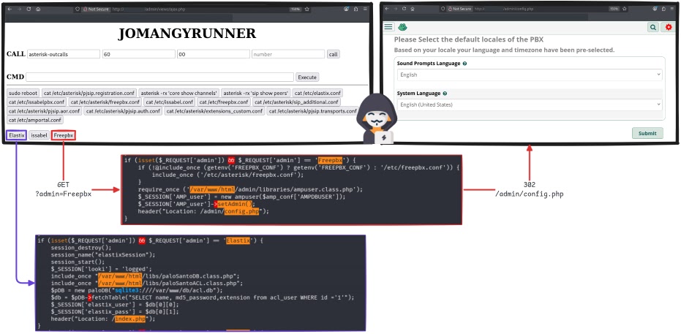
Task: Reload the config.php browser page
Action: [404, 9]
